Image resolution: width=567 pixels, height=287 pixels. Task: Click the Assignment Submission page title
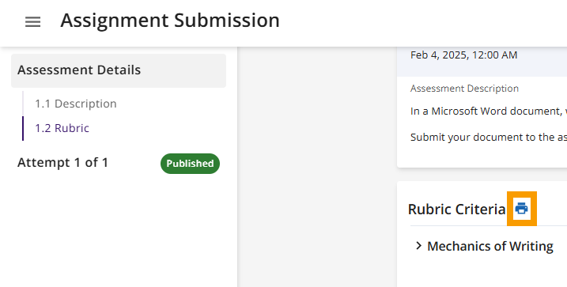pos(170,21)
